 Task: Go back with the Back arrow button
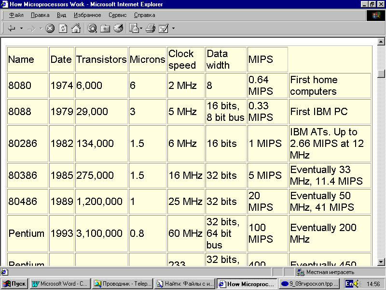12,29
